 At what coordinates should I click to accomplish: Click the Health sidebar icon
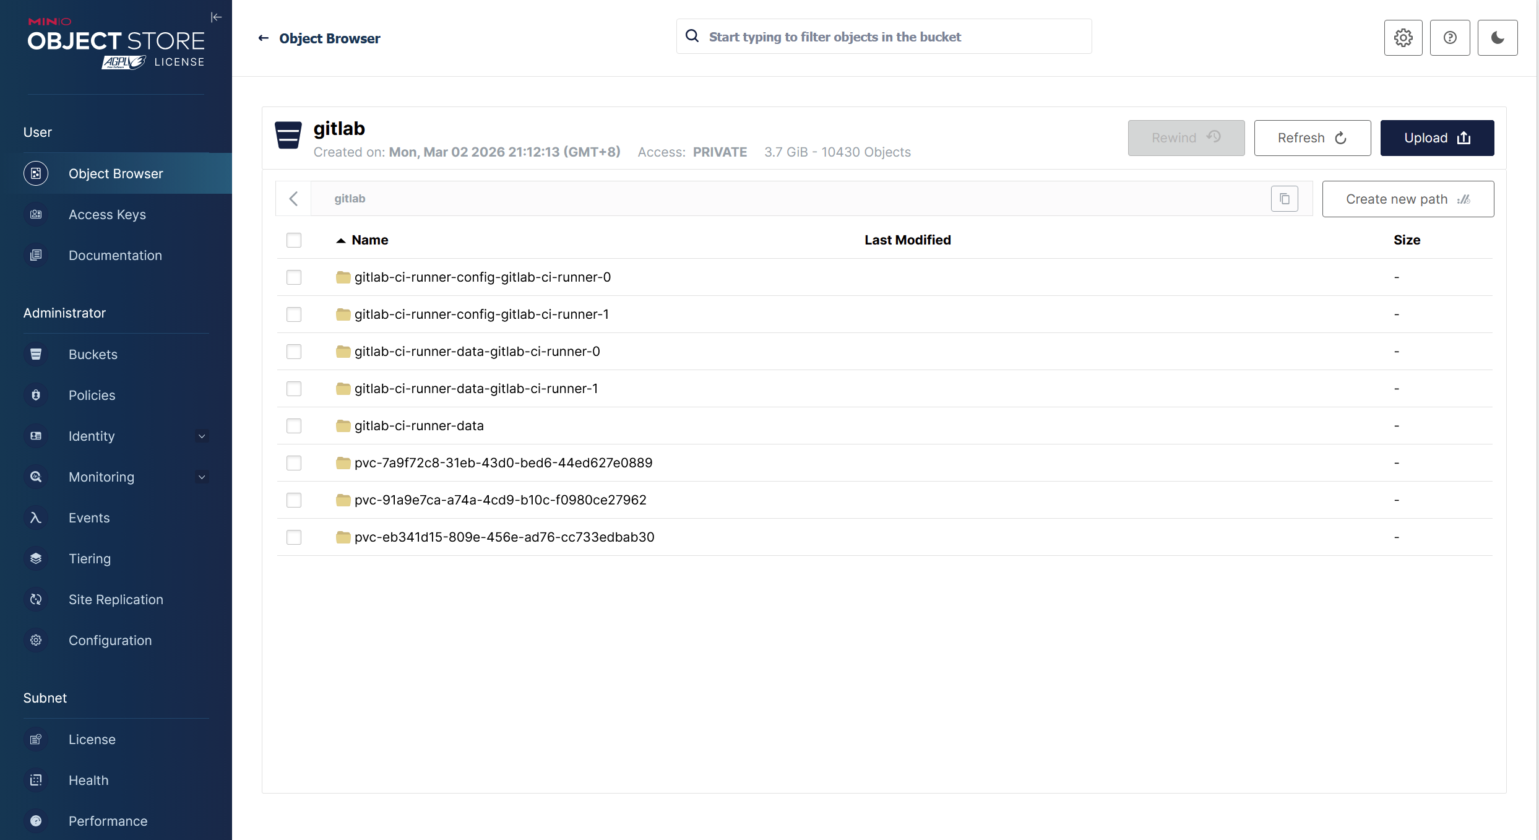pos(36,780)
